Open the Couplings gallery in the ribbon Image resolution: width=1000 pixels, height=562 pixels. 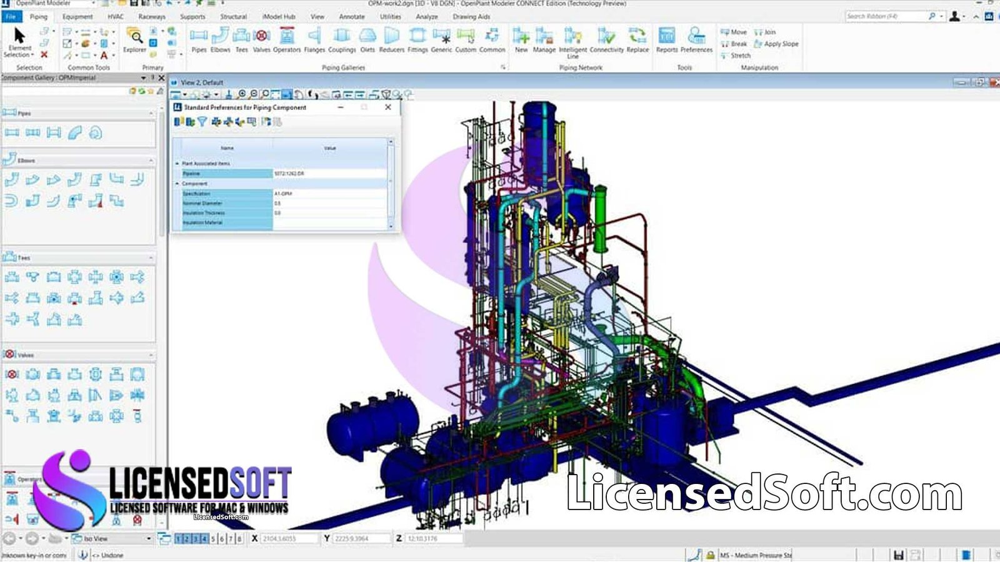tap(342, 40)
